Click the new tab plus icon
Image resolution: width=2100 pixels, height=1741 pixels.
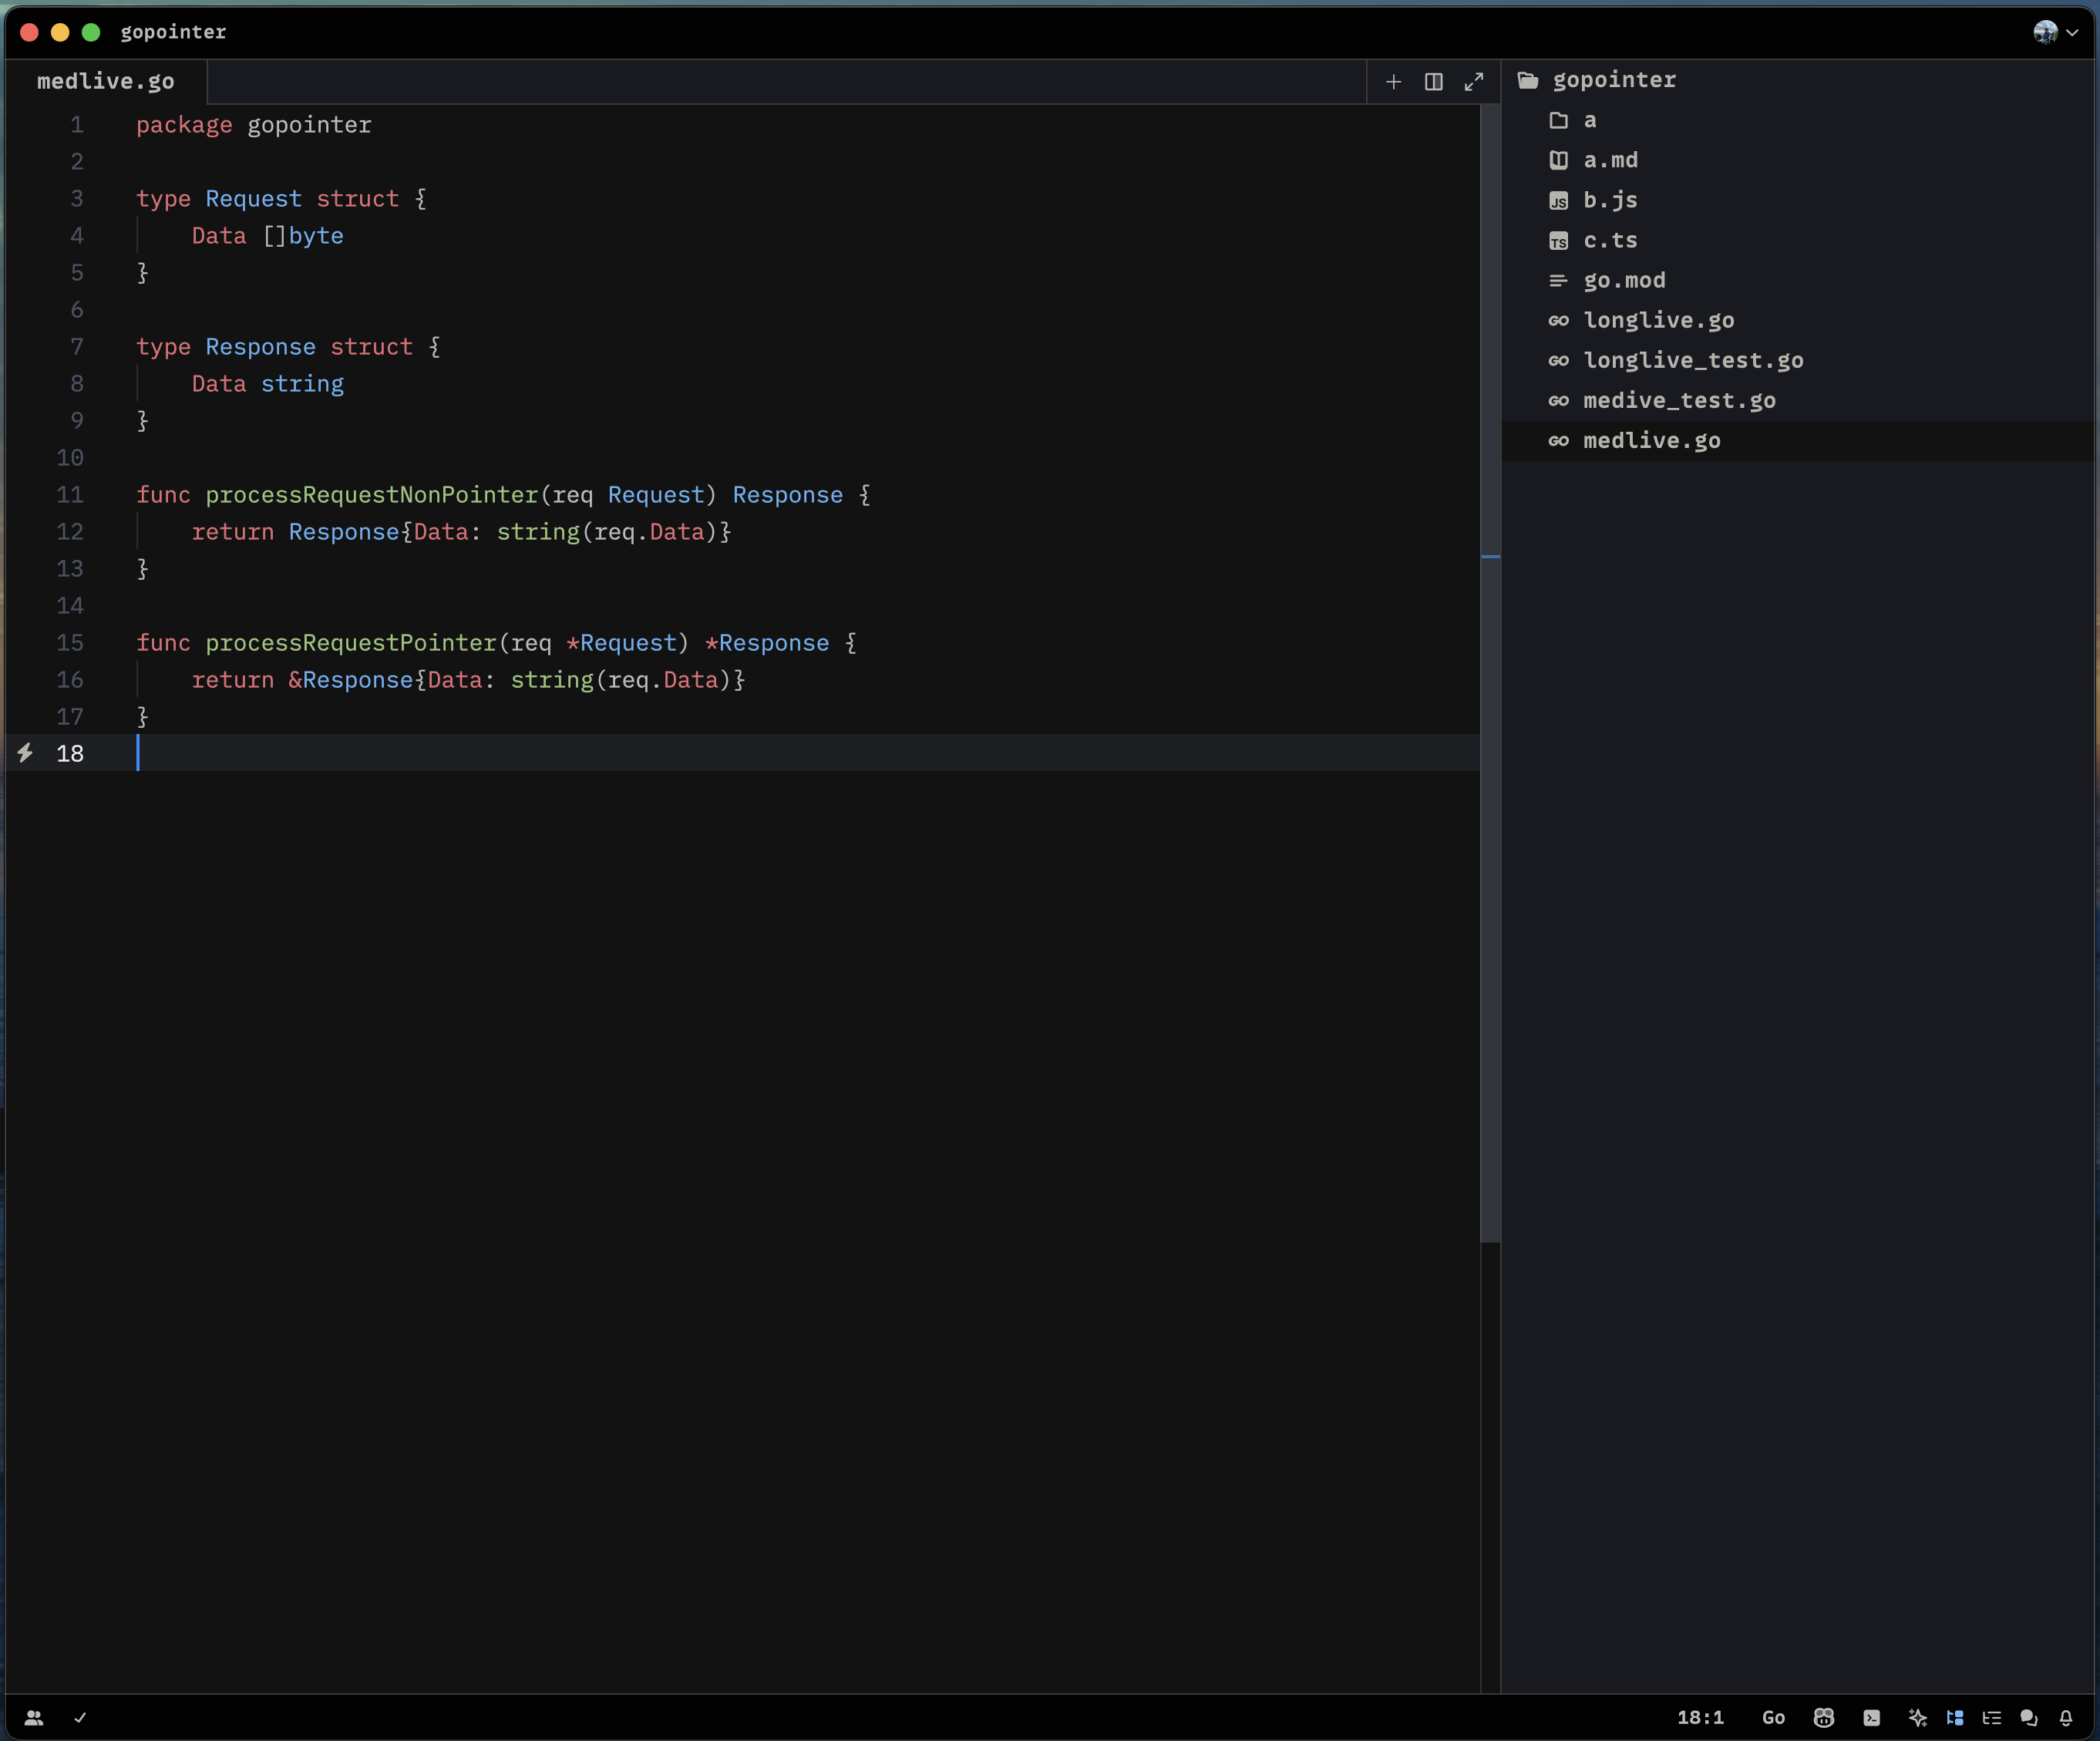(x=1393, y=81)
